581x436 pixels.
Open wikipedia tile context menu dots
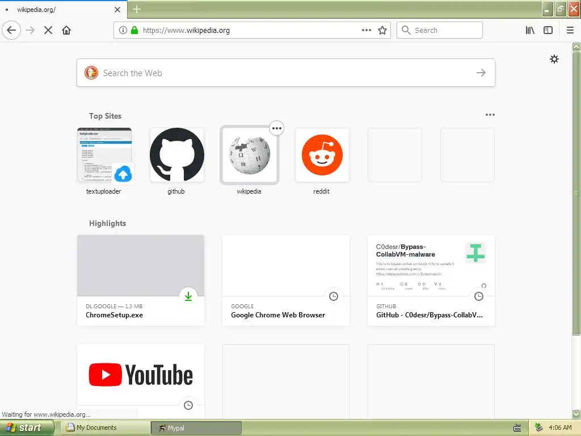point(277,128)
